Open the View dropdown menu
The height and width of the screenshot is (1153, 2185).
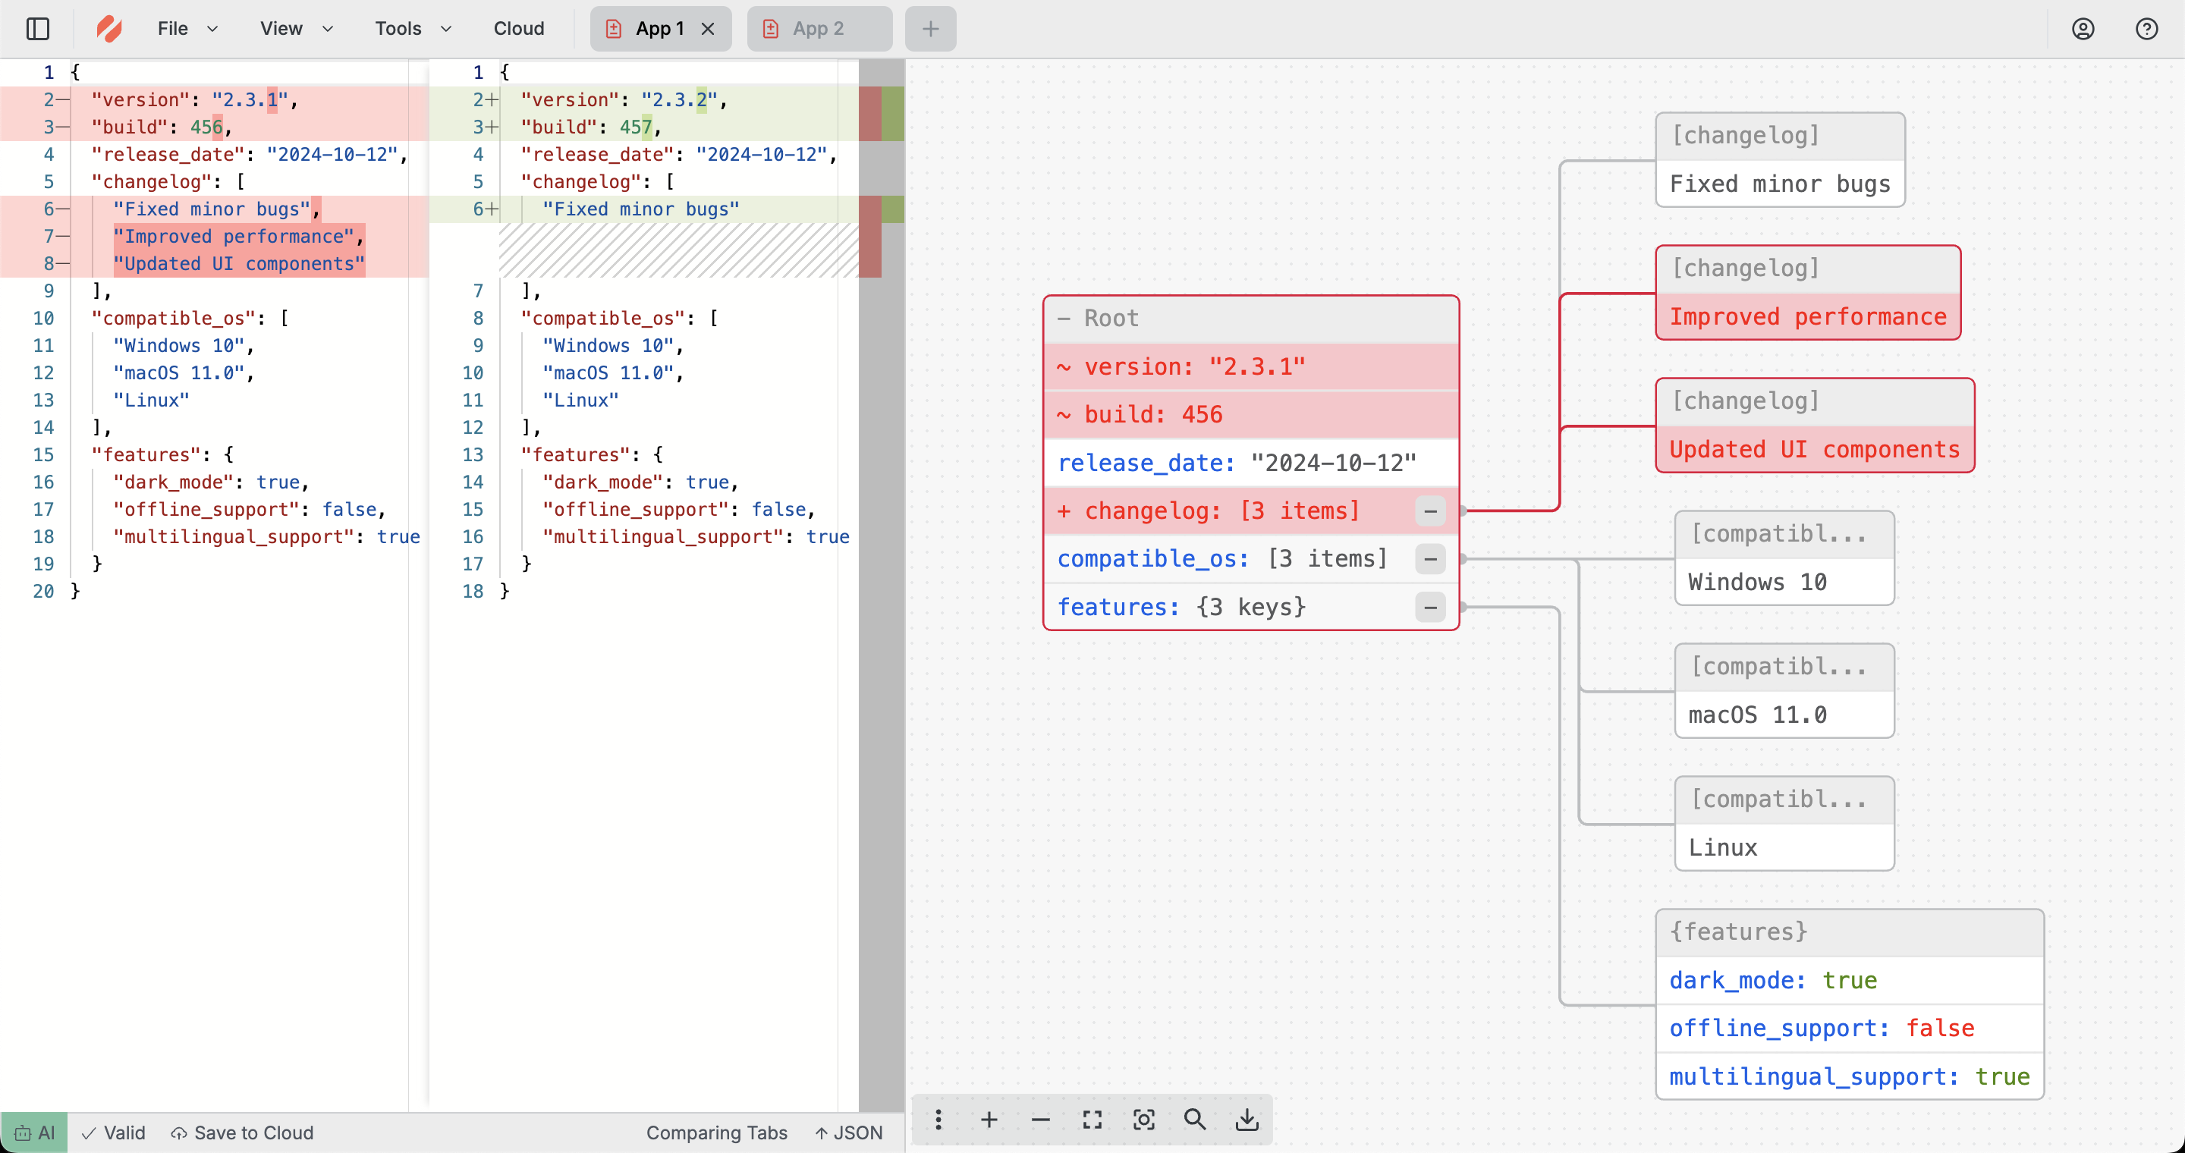click(x=296, y=29)
